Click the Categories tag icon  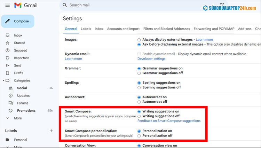8,80
